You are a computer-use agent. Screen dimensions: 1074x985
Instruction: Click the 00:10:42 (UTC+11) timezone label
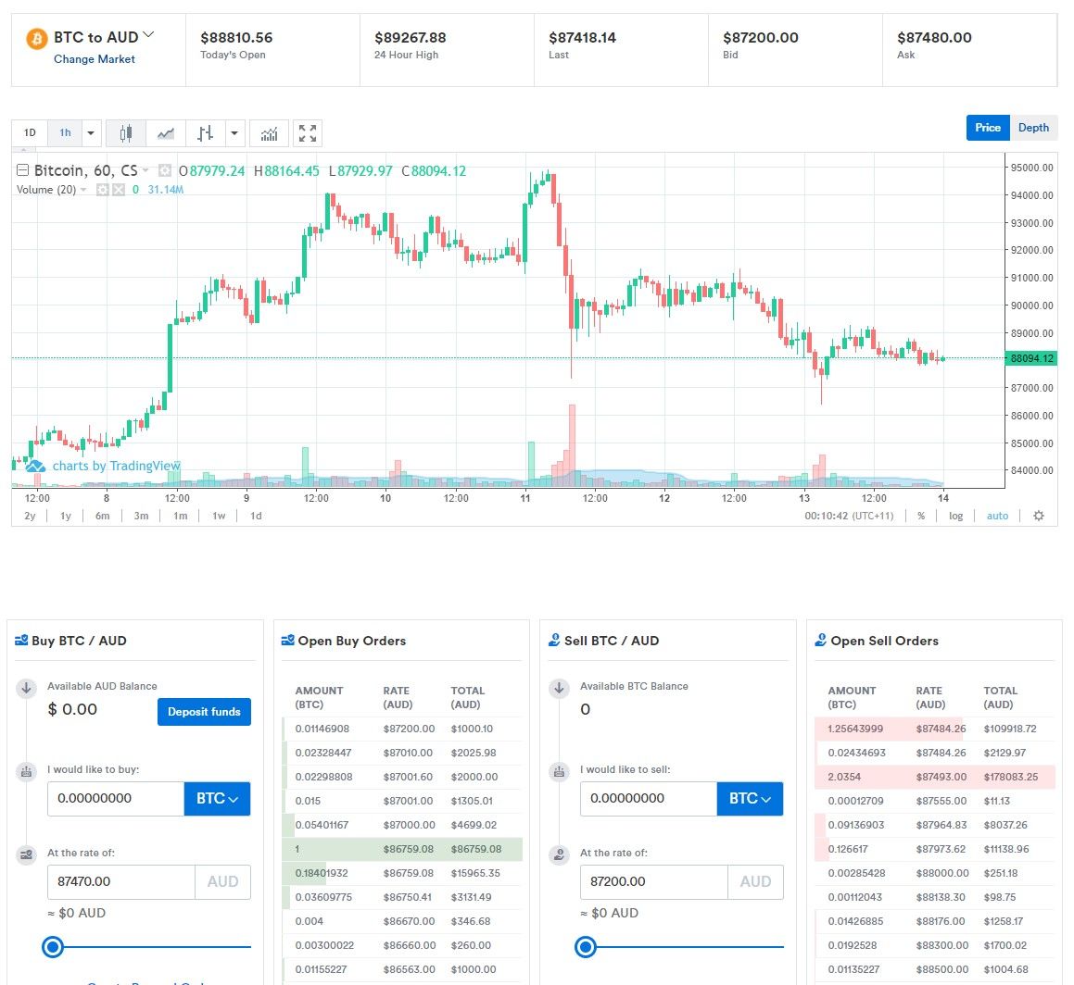849,517
